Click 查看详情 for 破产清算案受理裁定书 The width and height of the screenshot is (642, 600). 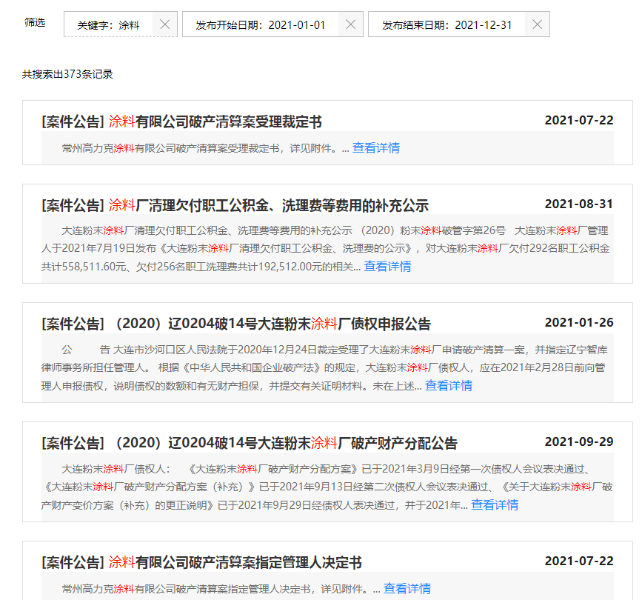click(375, 148)
